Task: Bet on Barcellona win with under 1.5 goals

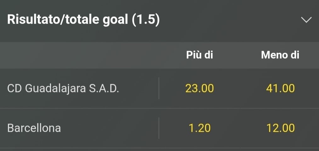Action: pyautogui.click(x=280, y=128)
